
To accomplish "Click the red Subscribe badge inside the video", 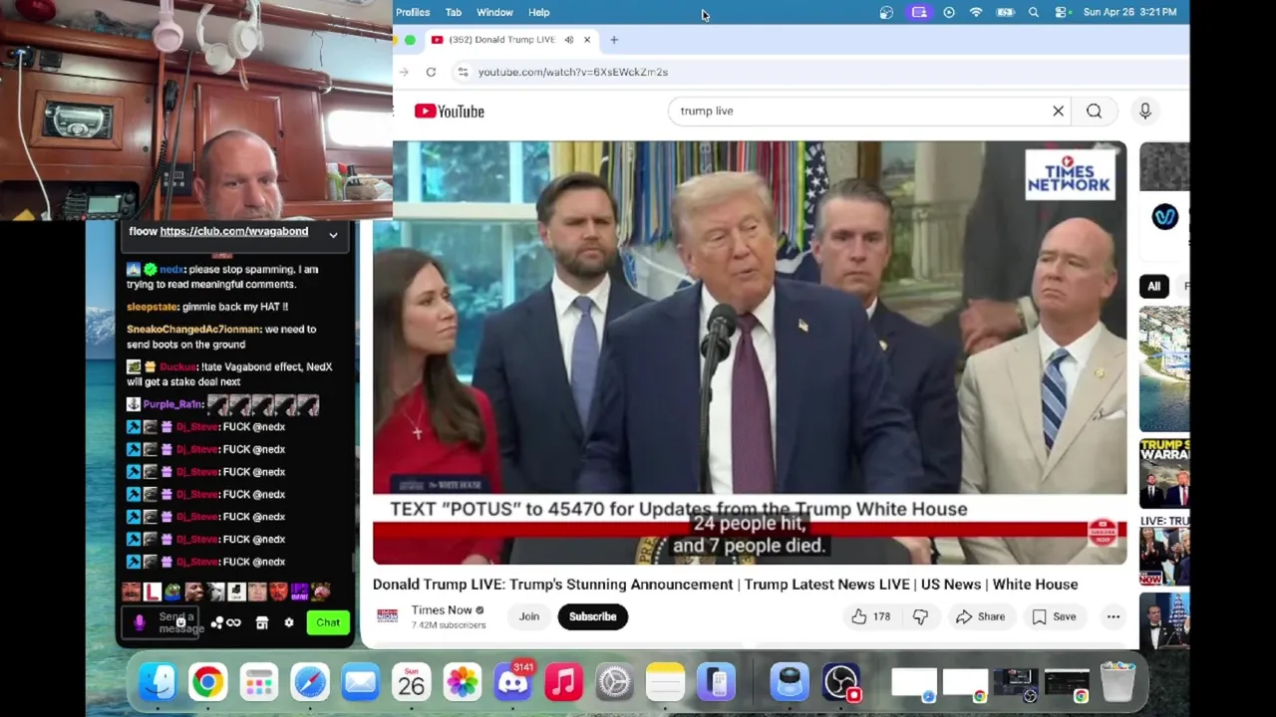I will pos(1102,531).
